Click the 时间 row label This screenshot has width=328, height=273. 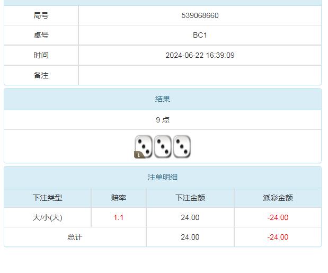tap(41, 55)
